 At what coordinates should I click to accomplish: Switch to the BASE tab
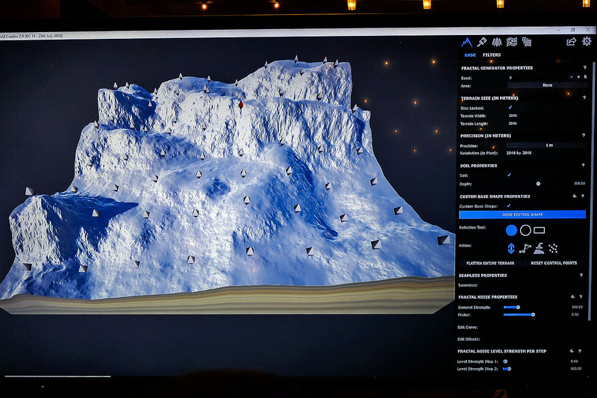(x=470, y=55)
